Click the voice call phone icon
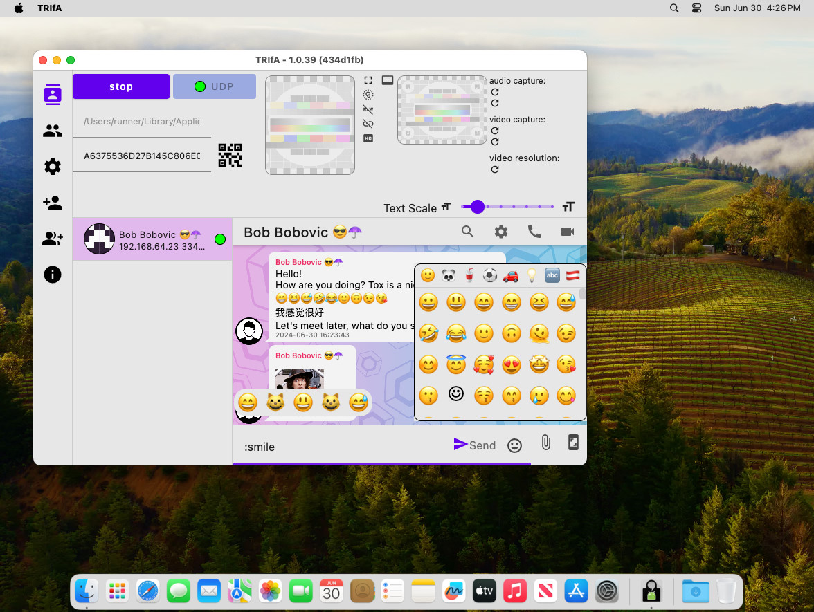The width and height of the screenshot is (814, 612). [x=534, y=232]
